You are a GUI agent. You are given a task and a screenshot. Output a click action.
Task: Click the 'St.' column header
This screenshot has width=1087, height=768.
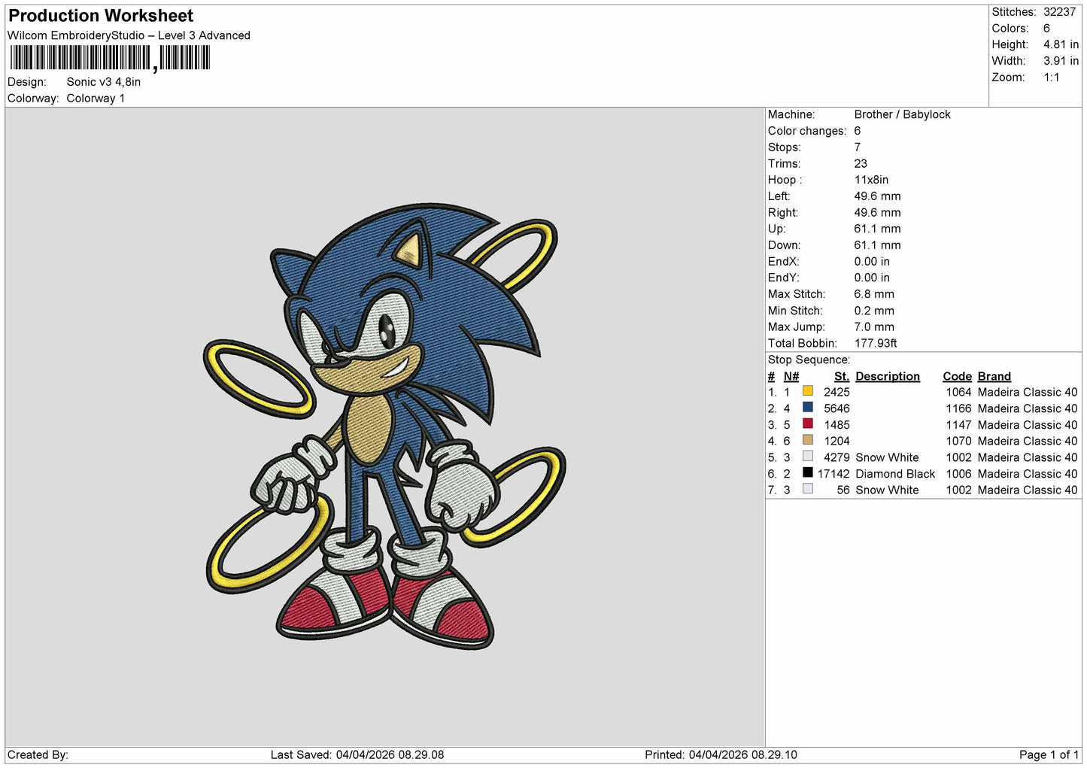pos(842,376)
